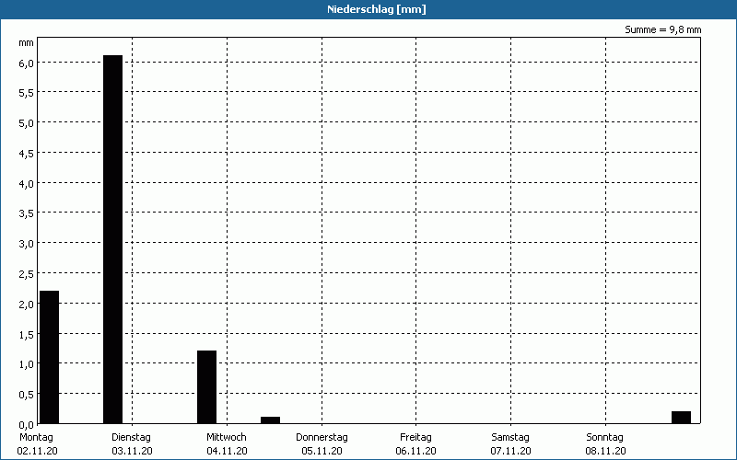Click the y-axis value '0,5'
This screenshot has width=737, height=460.
[x=27, y=396]
